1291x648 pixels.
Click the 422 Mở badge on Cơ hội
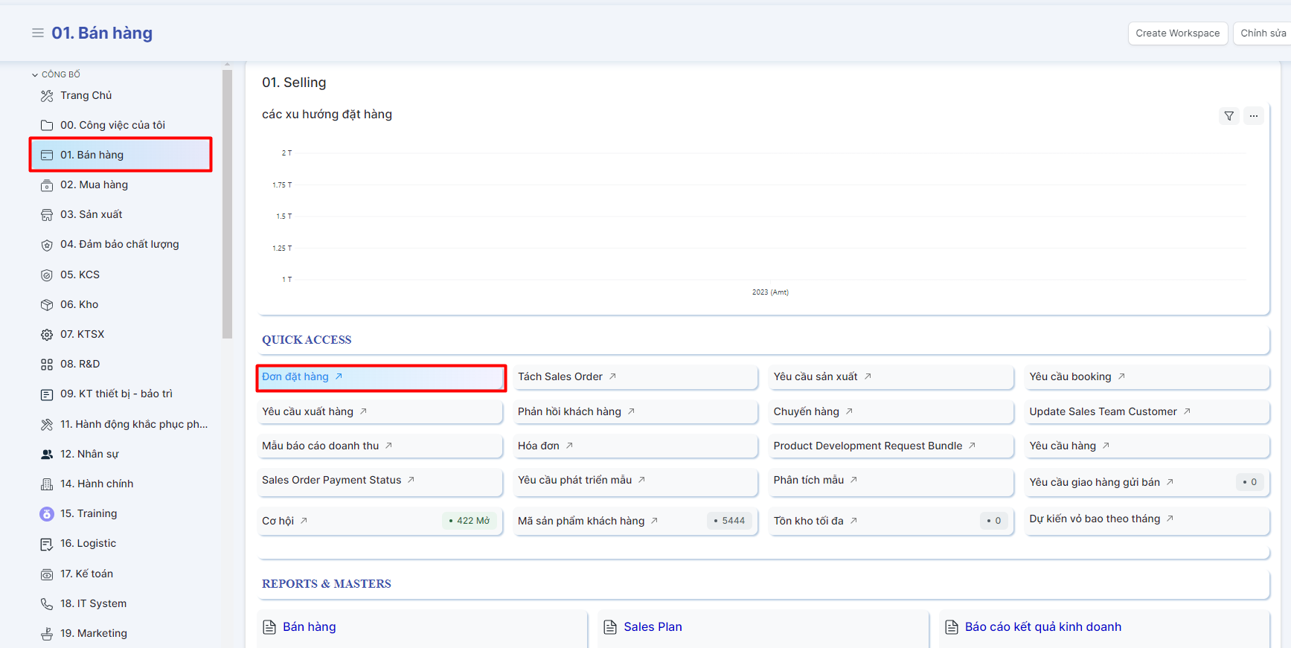tap(470, 521)
